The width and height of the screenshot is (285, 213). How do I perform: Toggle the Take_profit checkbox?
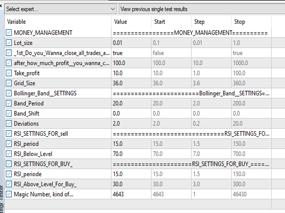tap(9, 73)
